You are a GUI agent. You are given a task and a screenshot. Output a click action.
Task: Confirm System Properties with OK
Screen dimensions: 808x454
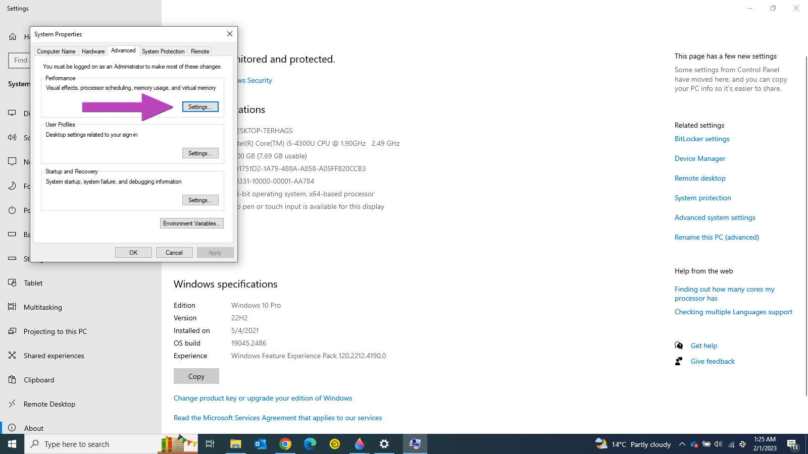[133, 253]
